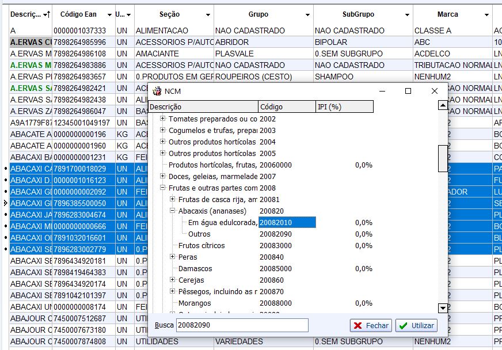
Task: Expand the Cerejas tree node
Action: [173, 280]
